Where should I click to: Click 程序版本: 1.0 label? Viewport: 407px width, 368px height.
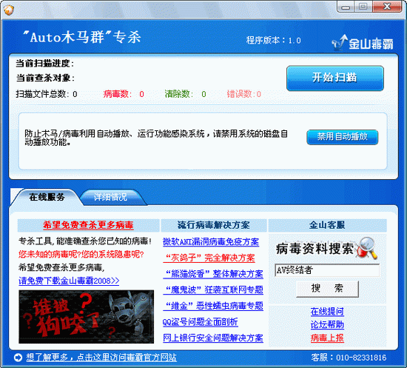[x=273, y=41]
